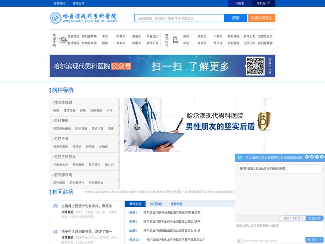Screen dimensions: 325x244
Task: Open the 死精症 link under 男性不育
Action: coord(77,146)
